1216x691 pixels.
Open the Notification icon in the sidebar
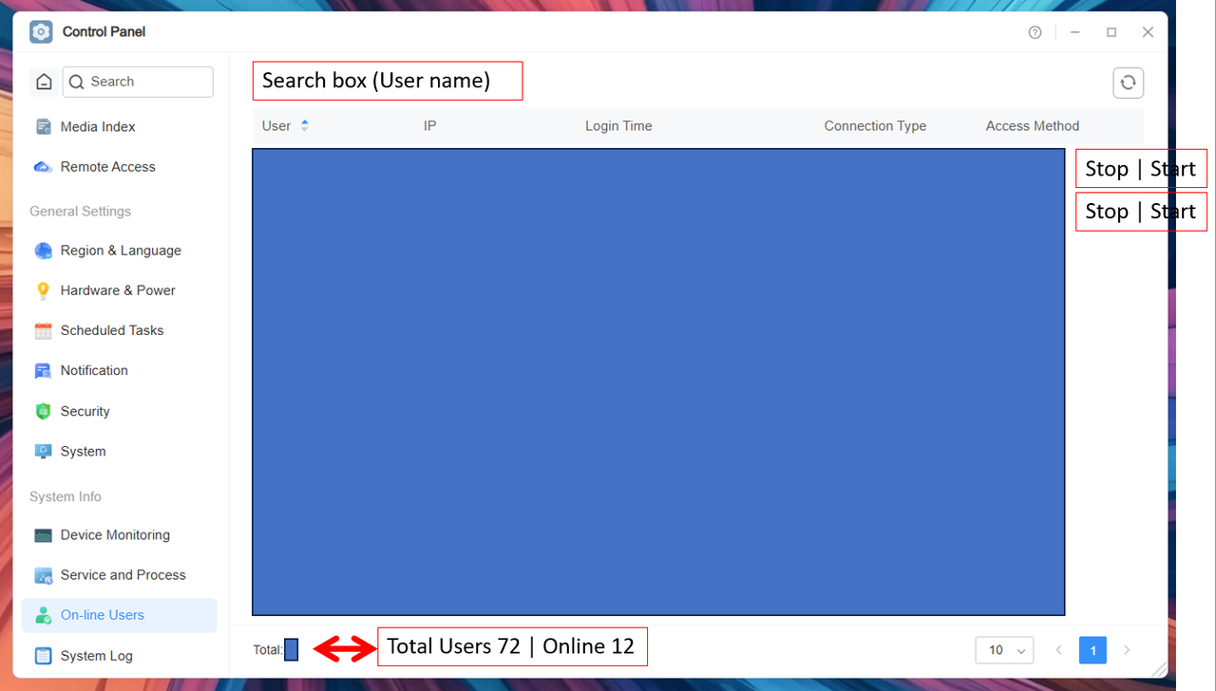(x=43, y=370)
